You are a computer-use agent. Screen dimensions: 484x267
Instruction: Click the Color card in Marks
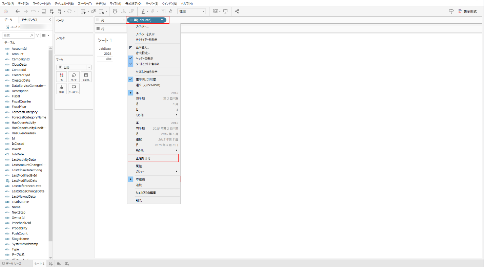click(61, 77)
